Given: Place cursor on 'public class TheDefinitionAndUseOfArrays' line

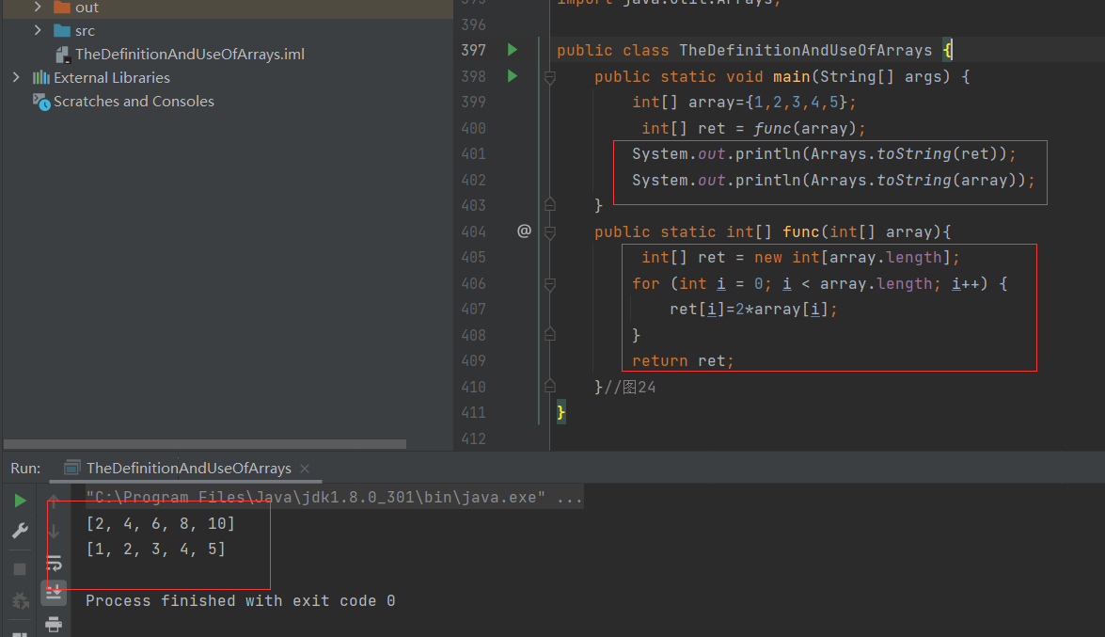Looking at the screenshot, I should pos(755,50).
